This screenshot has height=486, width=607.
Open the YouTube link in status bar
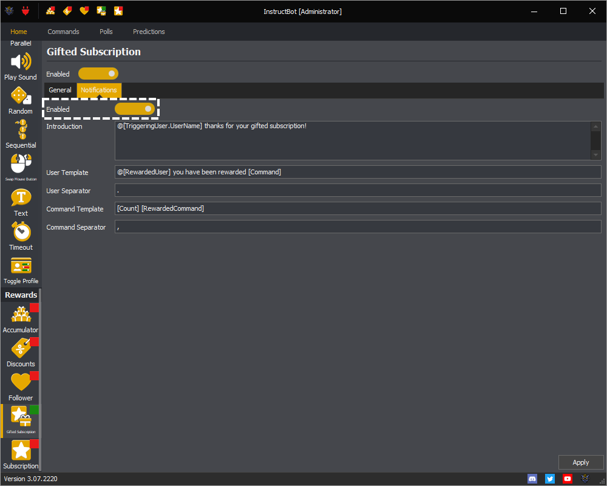pos(567,479)
